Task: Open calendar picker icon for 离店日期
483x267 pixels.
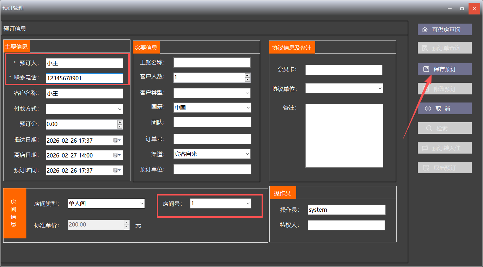Action: pos(117,155)
